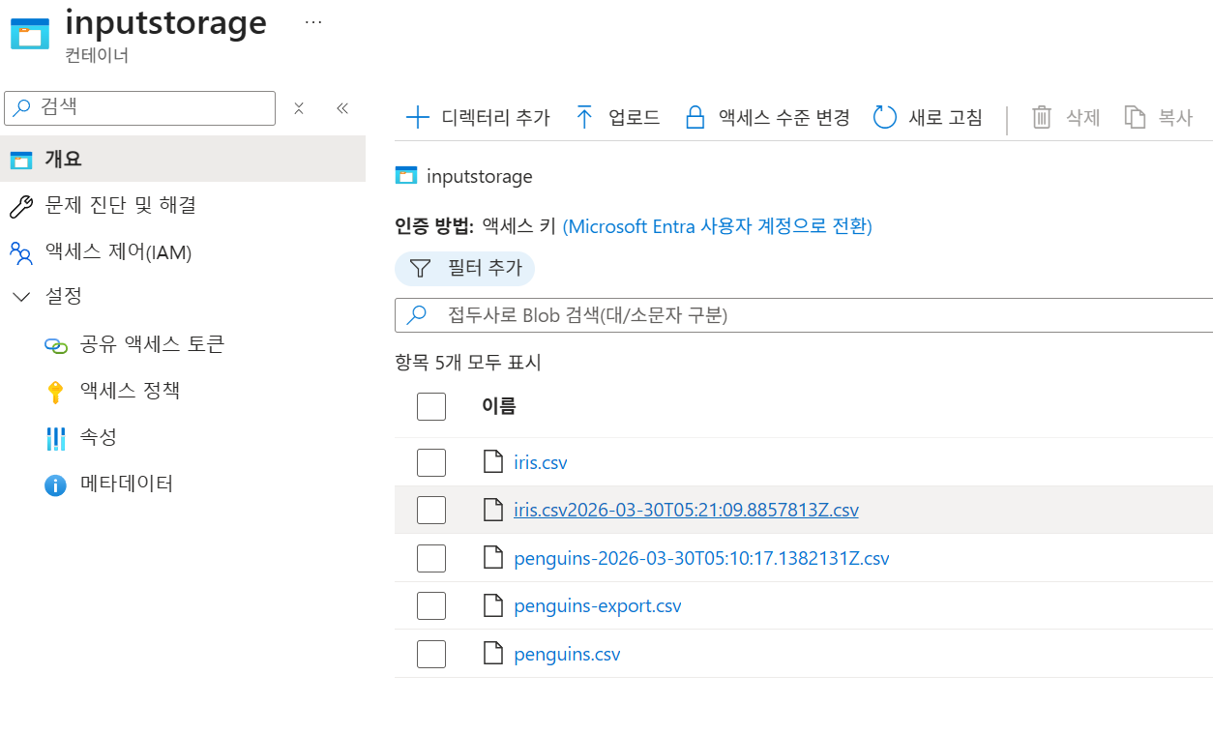Check the box next to iris.csv
The height and width of the screenshot is (734, 1213).
coord(431,462)
